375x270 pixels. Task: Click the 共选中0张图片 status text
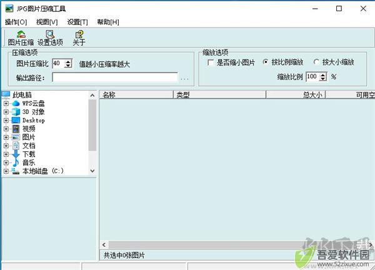click(x=124, y=256)
